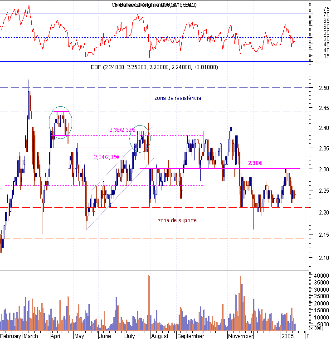Click the 2.45 price axis value
The height and width of the screenshot is (339, 331).
(324, 108)
